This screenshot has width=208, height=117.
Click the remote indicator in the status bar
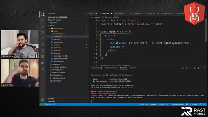pos(42,104)
